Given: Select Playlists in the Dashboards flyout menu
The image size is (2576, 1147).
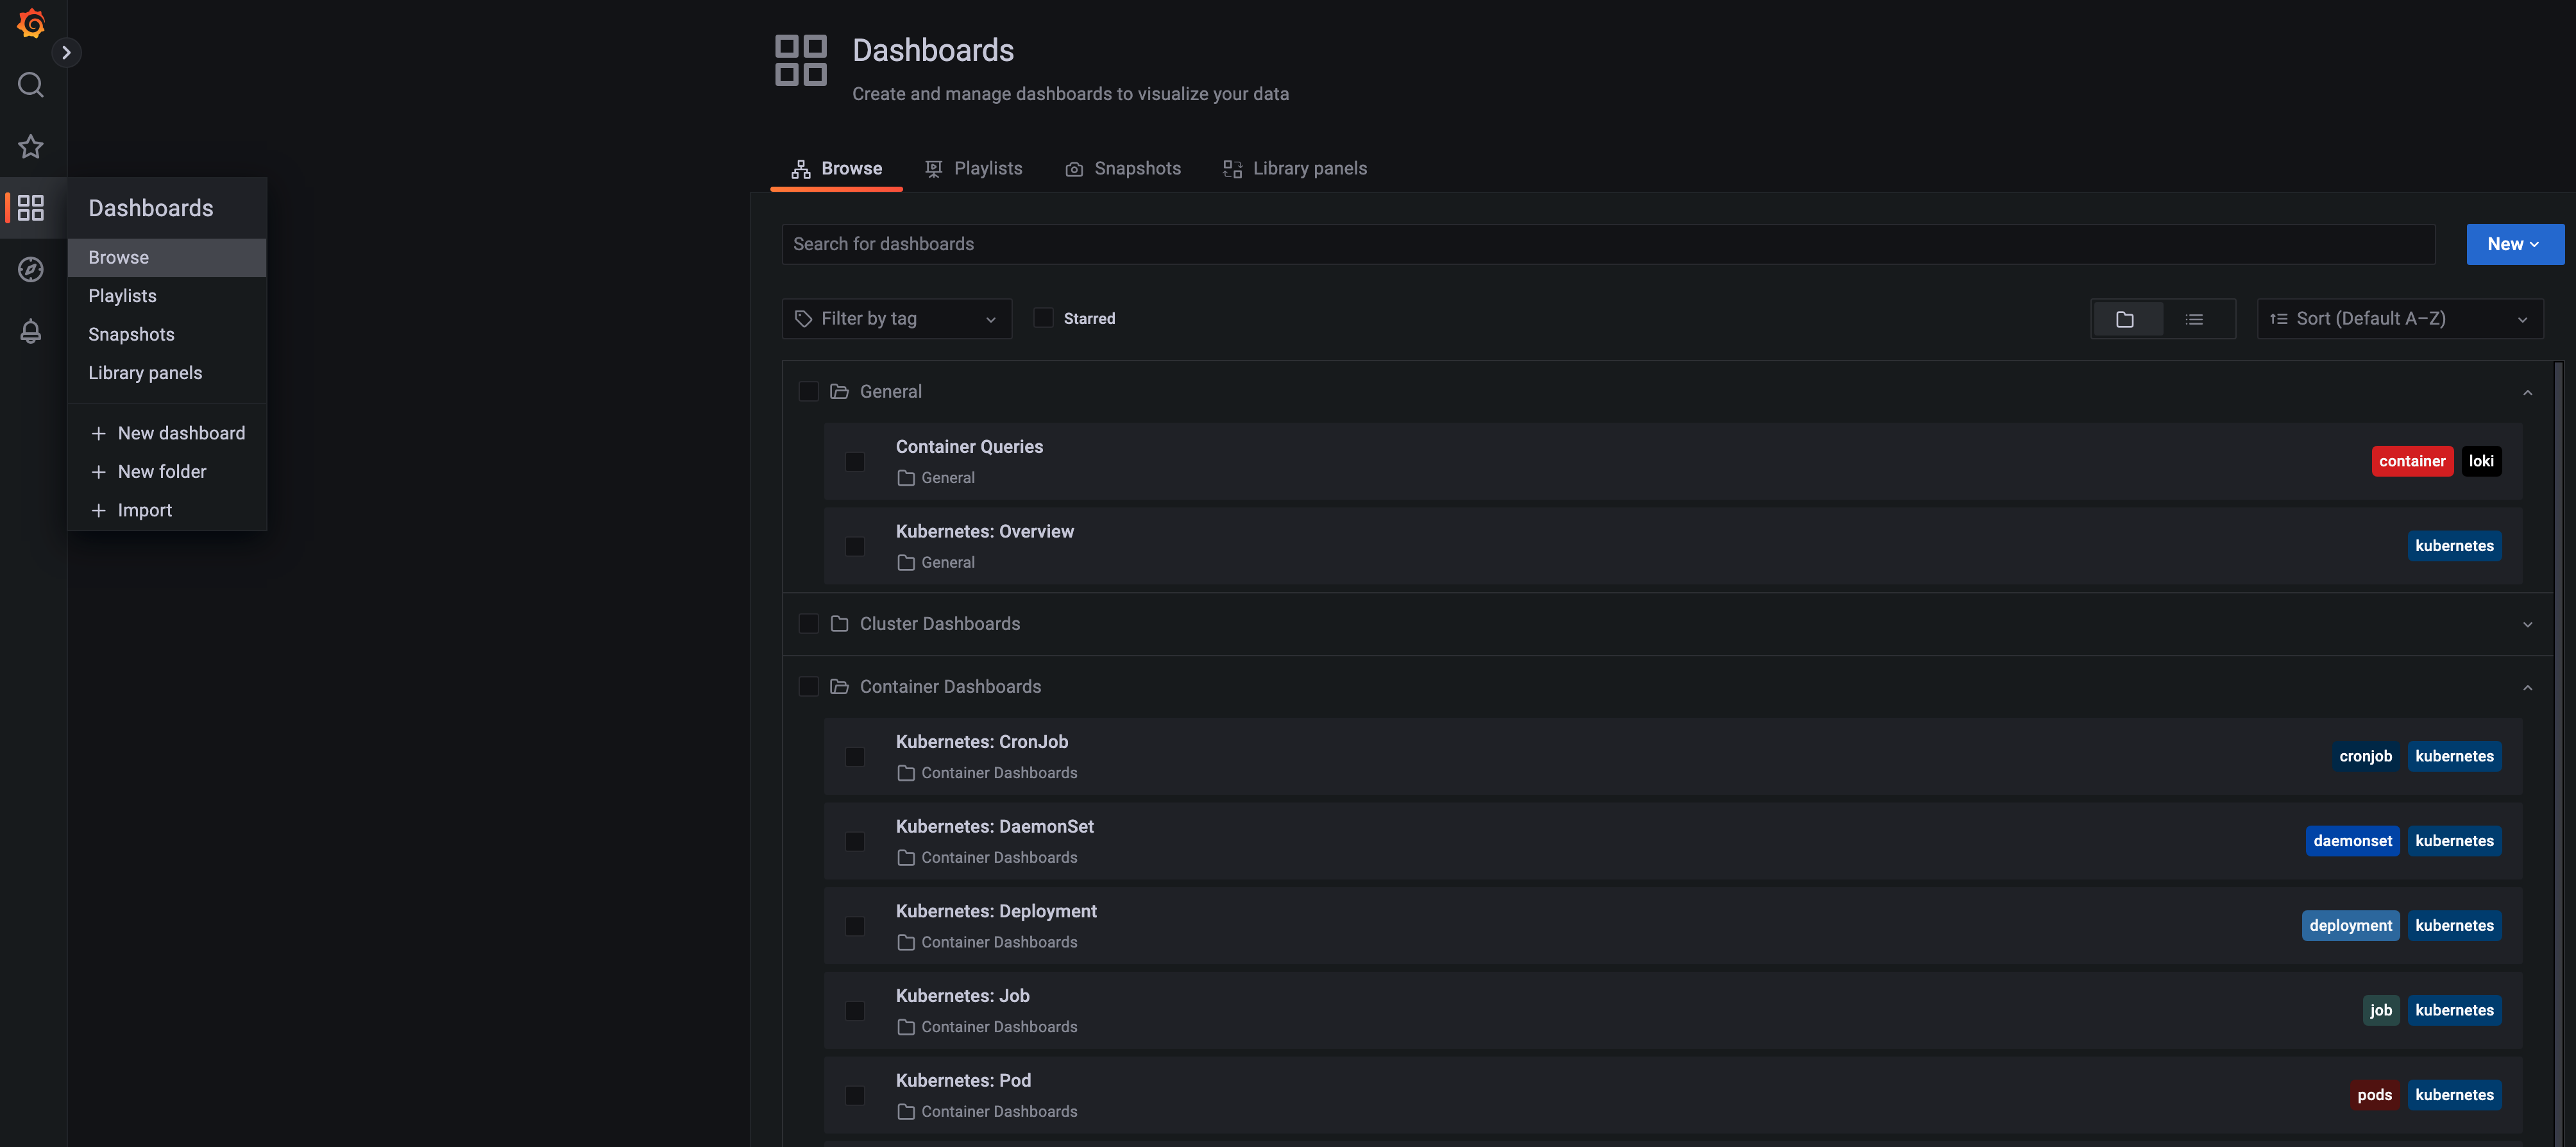Looking at the screenshot, I should (167, 296).
